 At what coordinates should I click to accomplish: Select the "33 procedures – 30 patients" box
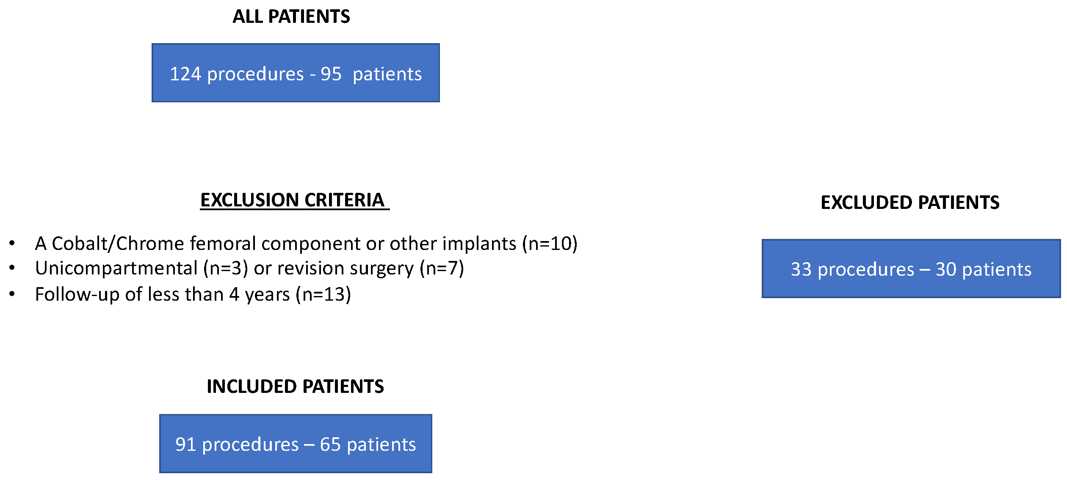point(911,269)
